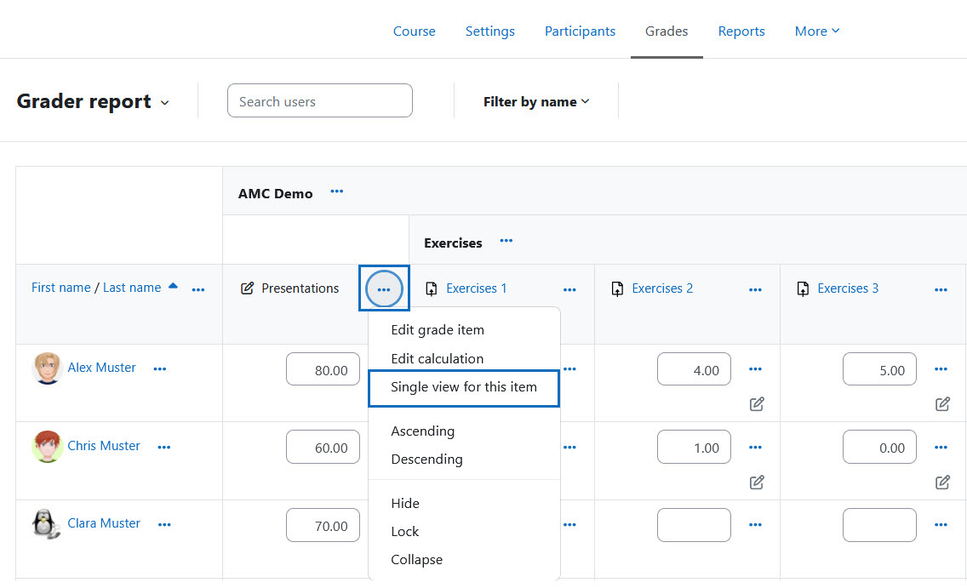
Task: Edit Chris Muster's Exercises 3 grade 0.00
Action: [x=880, y=447]
